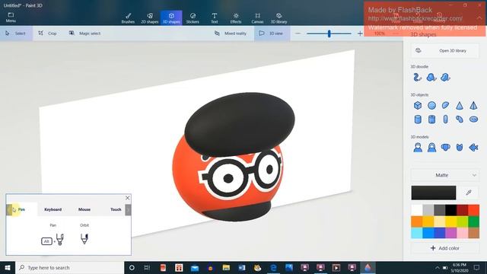Choose the bright red color swatch
487x274 pixels.
point(473,210)
